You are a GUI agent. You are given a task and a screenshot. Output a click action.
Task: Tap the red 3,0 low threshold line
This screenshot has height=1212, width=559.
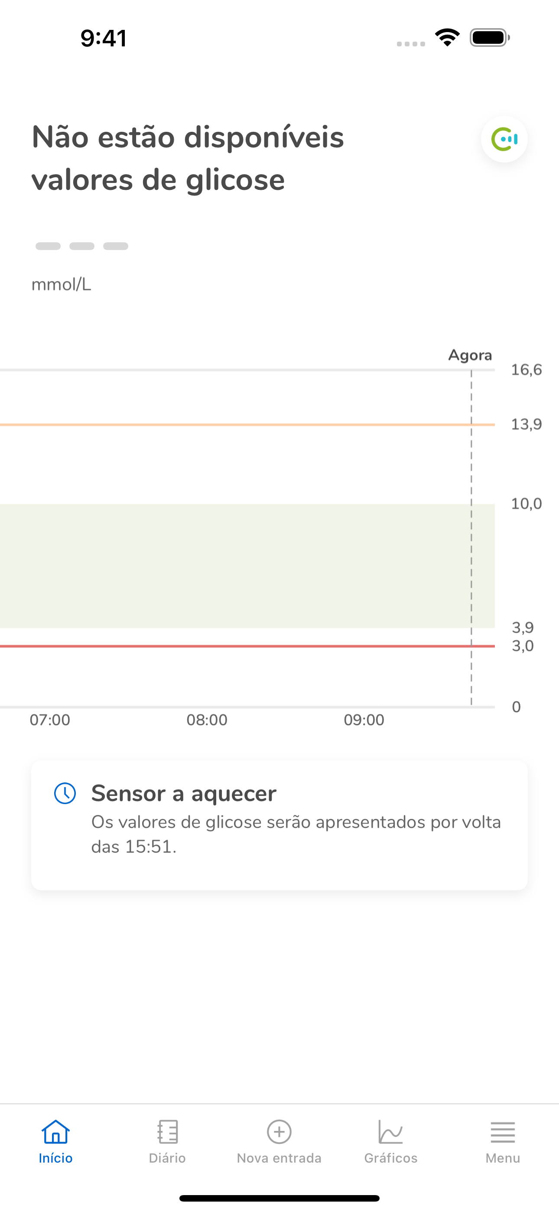[235, 646]
